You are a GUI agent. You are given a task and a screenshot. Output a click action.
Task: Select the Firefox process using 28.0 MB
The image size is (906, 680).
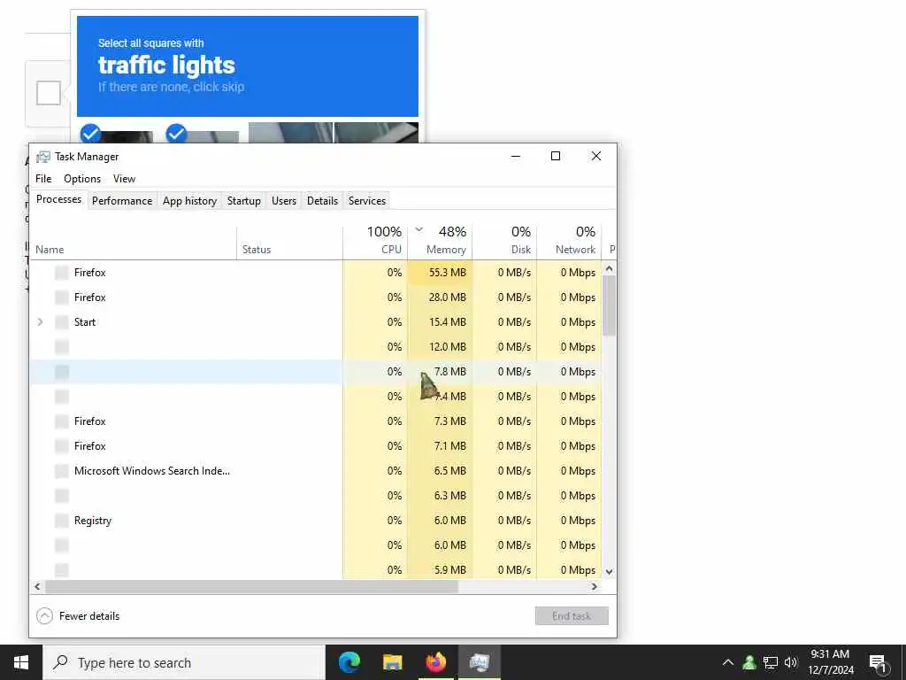[x=316, y=297]
